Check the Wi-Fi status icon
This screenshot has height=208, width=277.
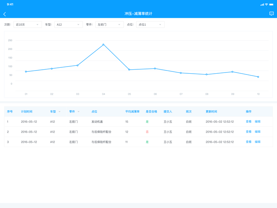tap(266, 4)
